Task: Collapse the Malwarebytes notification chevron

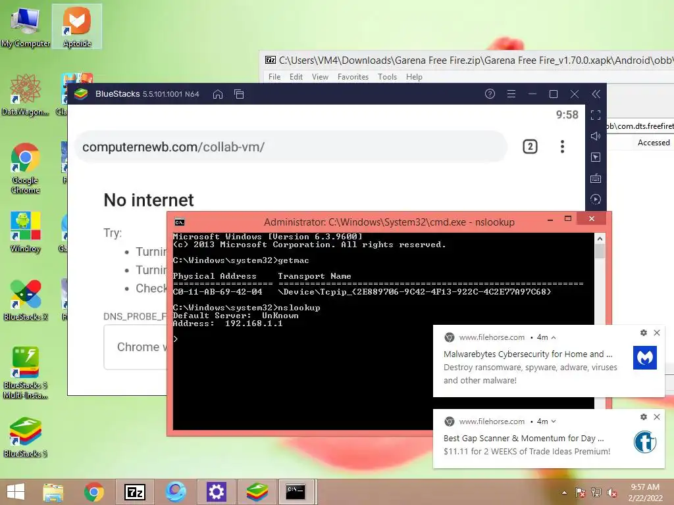Action: click(x=553, y=337)
